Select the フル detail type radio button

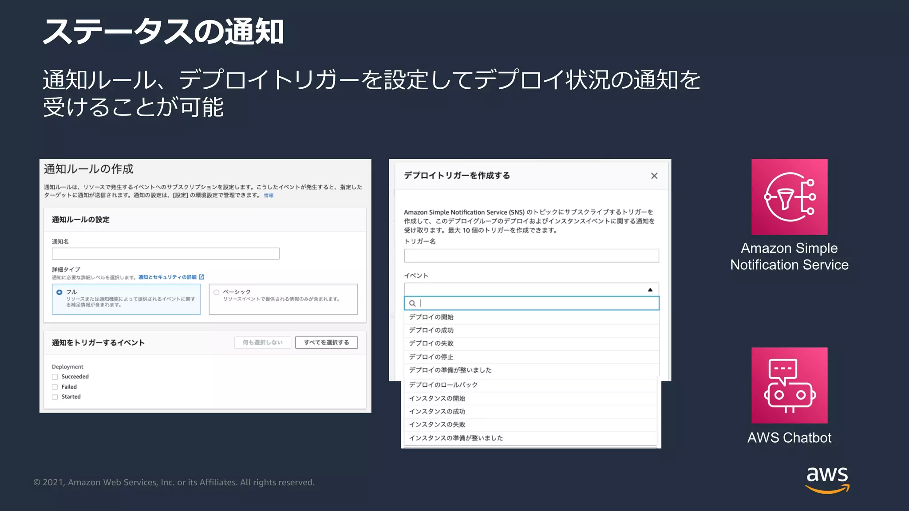coord(59,292)
